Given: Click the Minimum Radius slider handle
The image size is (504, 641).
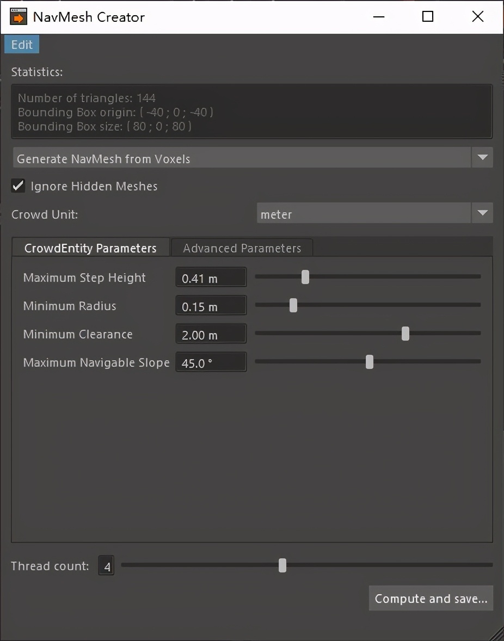Looking at the screenshot, I should tap(293, 305).
